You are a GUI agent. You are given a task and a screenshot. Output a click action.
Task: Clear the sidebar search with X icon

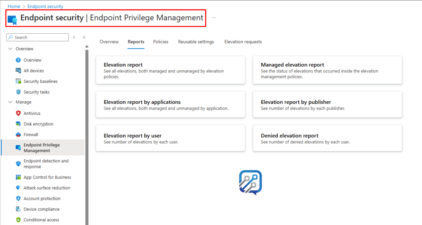(74, 37)
